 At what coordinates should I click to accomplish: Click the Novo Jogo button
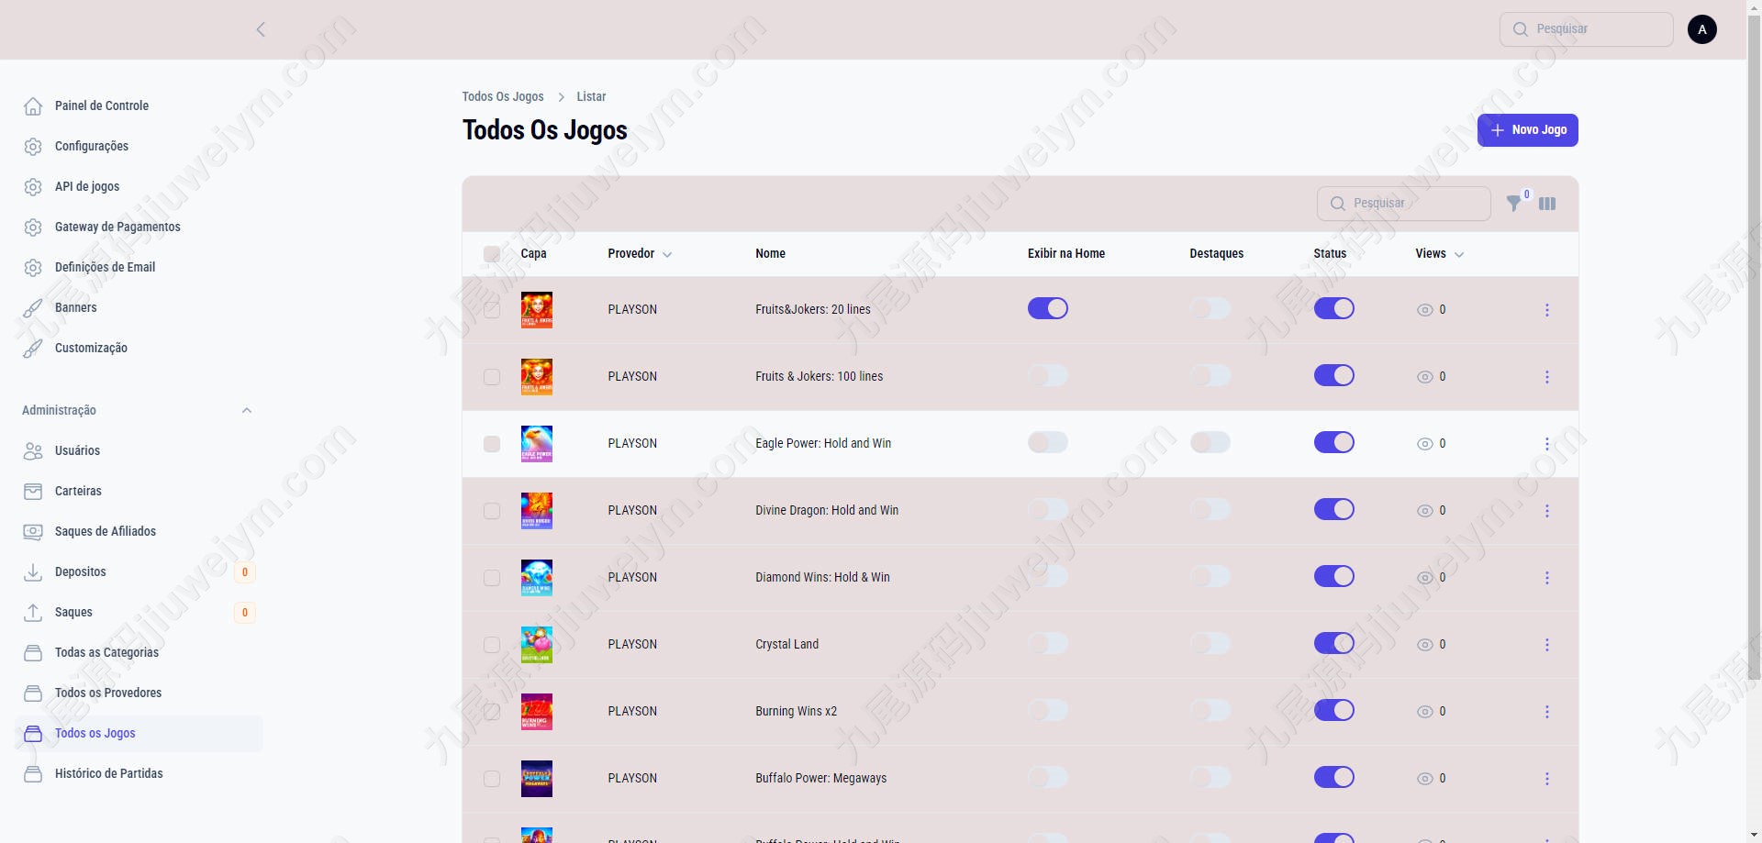[1528, 130]
